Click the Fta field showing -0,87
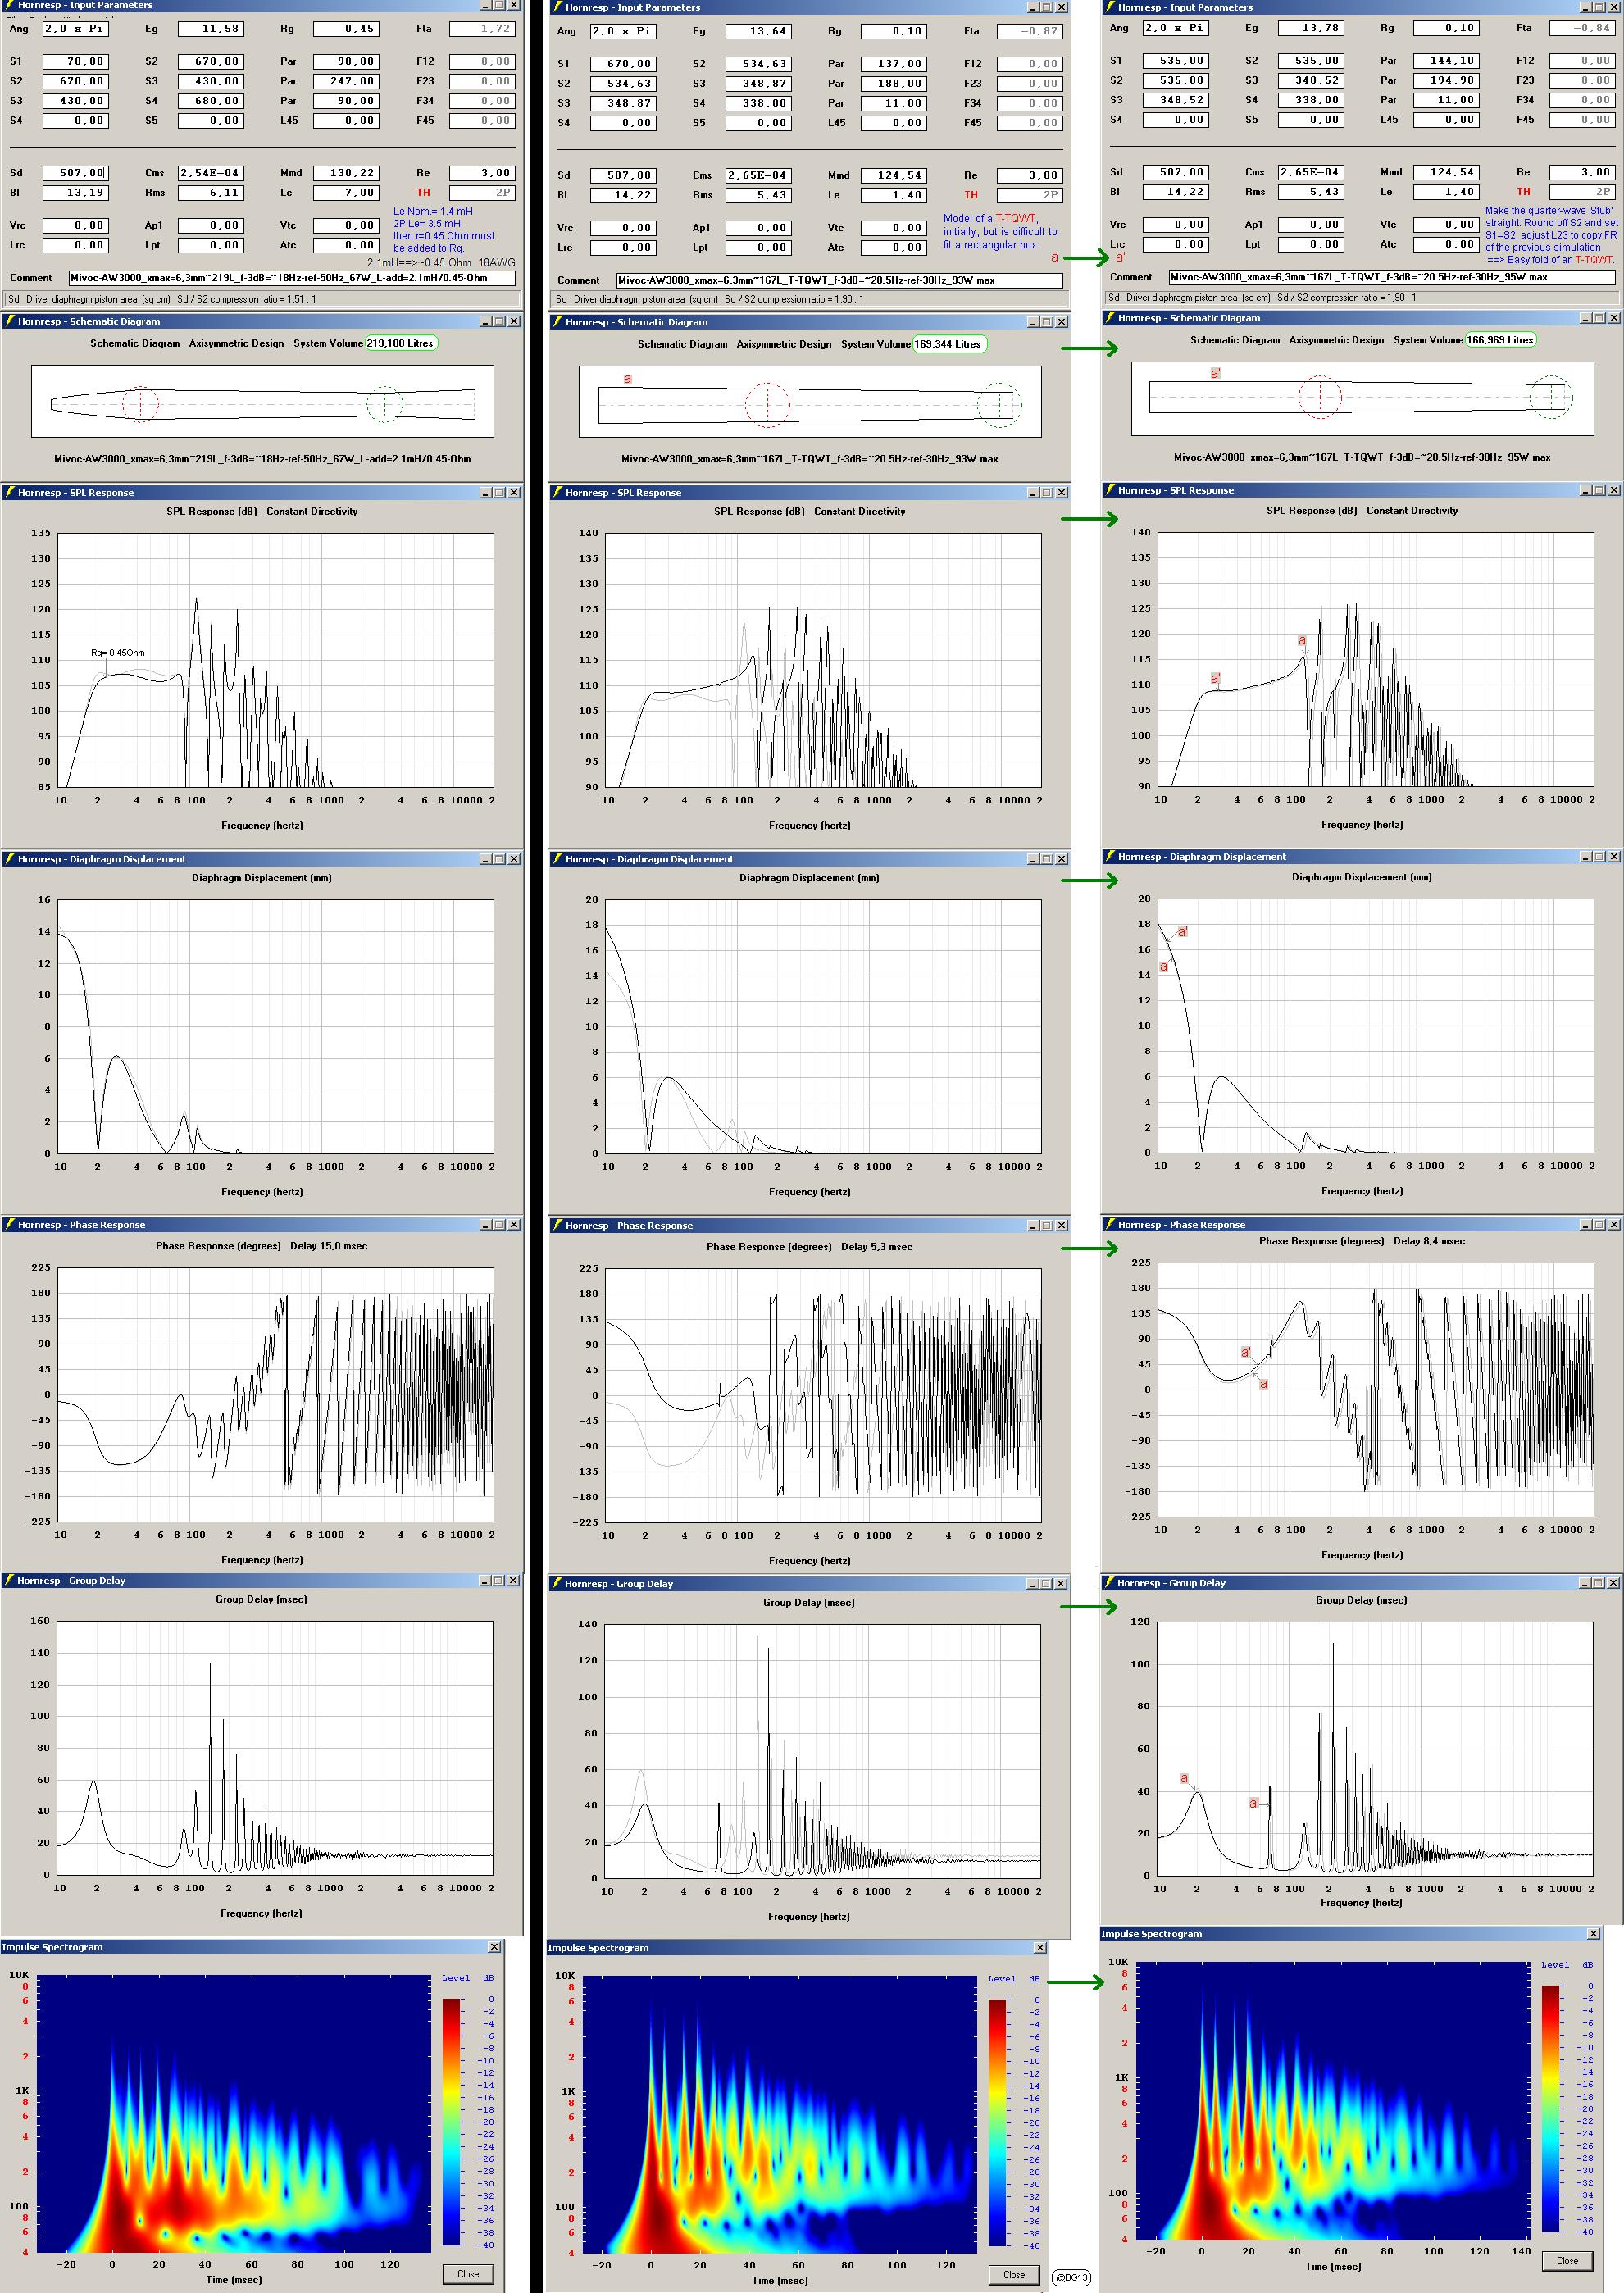 coord(1030,32)
